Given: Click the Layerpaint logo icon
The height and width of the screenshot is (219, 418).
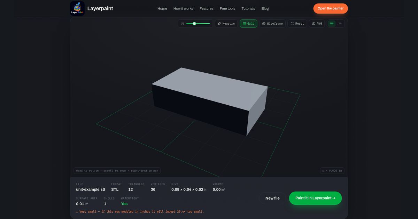Looking at the screenshot, I should click(77, 8).
